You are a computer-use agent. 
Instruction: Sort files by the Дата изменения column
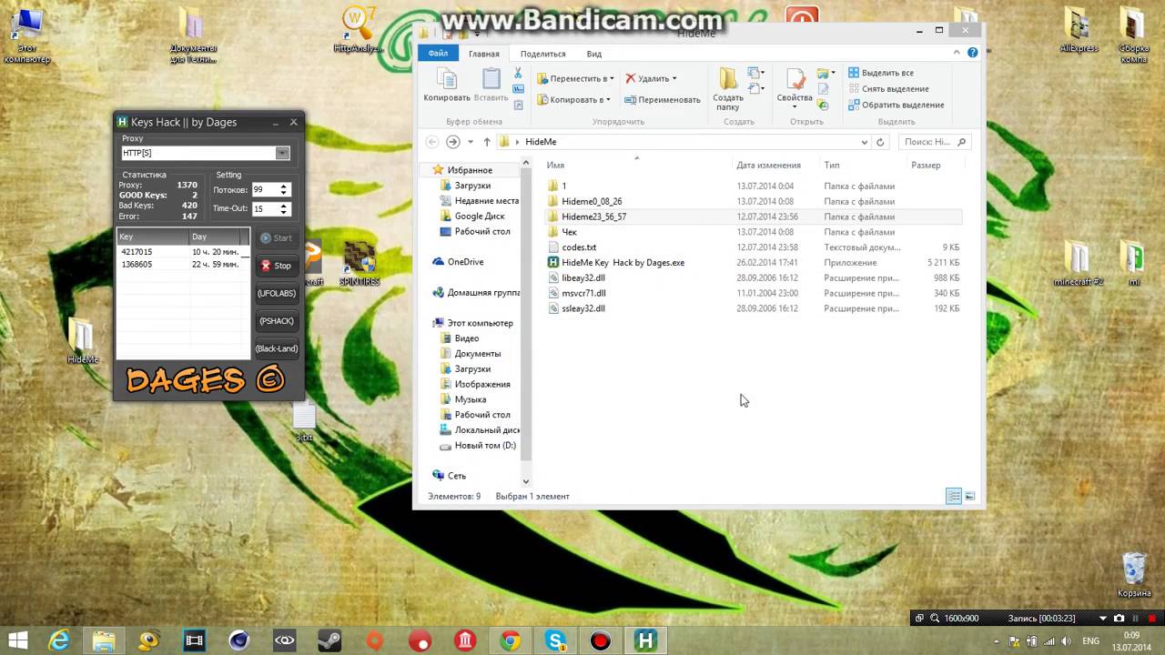(x=768, y=166)
